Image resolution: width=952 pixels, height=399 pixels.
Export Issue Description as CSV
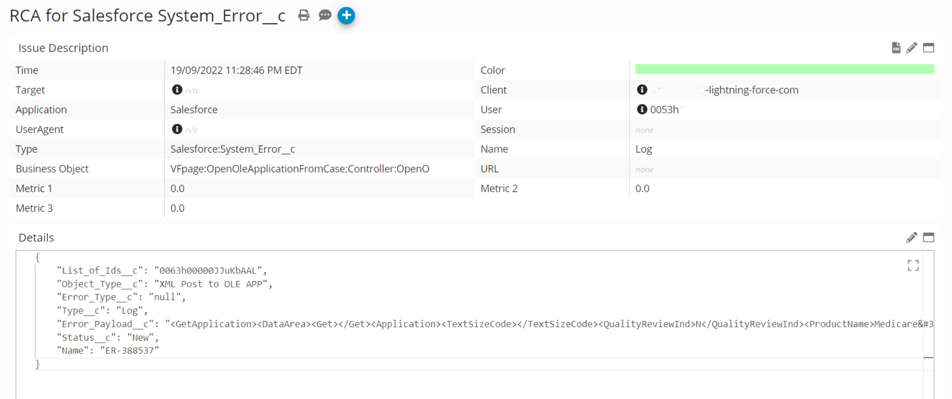(896, 48)
